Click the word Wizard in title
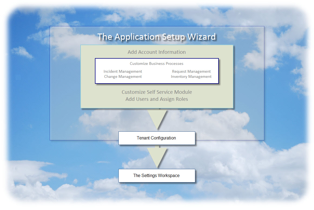The image size is (314, 210). 201,37
